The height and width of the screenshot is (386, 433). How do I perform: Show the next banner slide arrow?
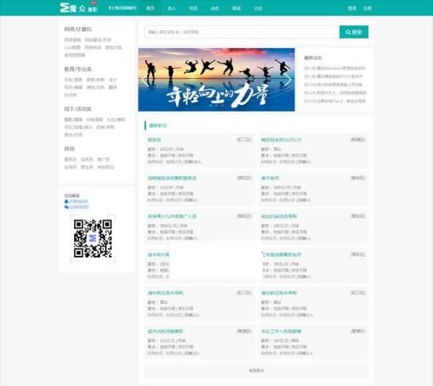pos(288,80)
